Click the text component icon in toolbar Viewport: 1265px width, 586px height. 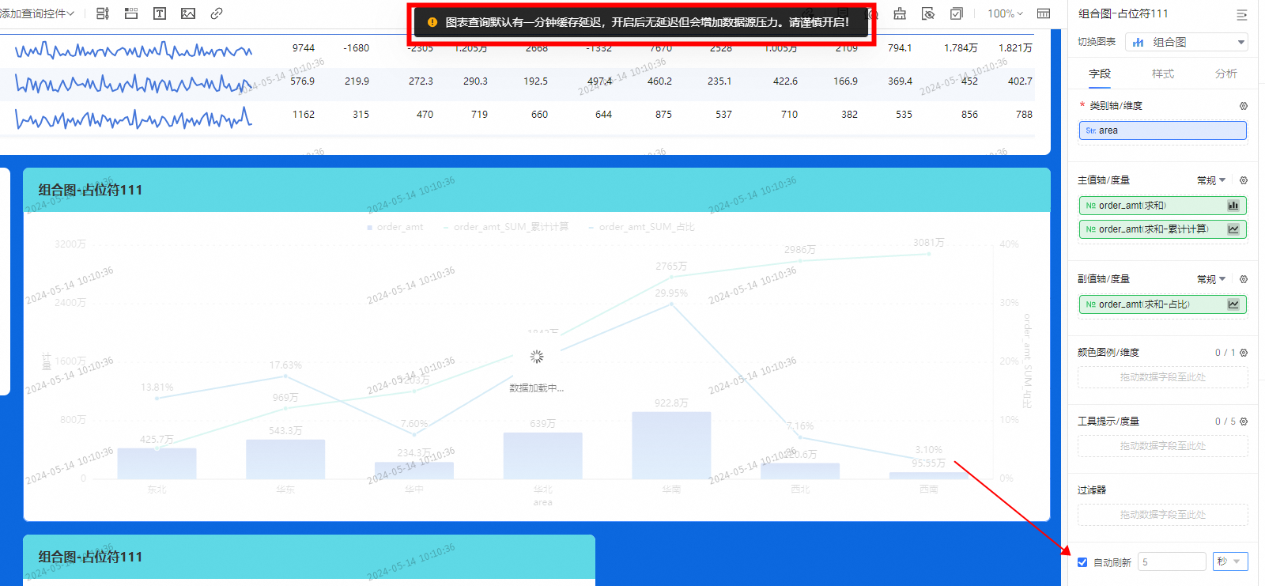coord(160,13)
